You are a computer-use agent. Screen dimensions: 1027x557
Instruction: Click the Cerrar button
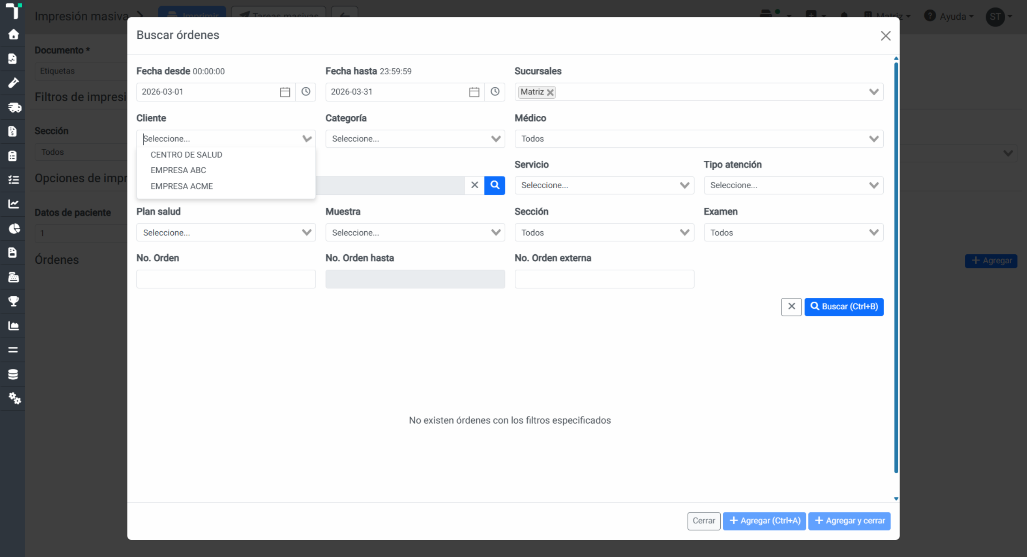pyautogui.click(x=704, y=521)
